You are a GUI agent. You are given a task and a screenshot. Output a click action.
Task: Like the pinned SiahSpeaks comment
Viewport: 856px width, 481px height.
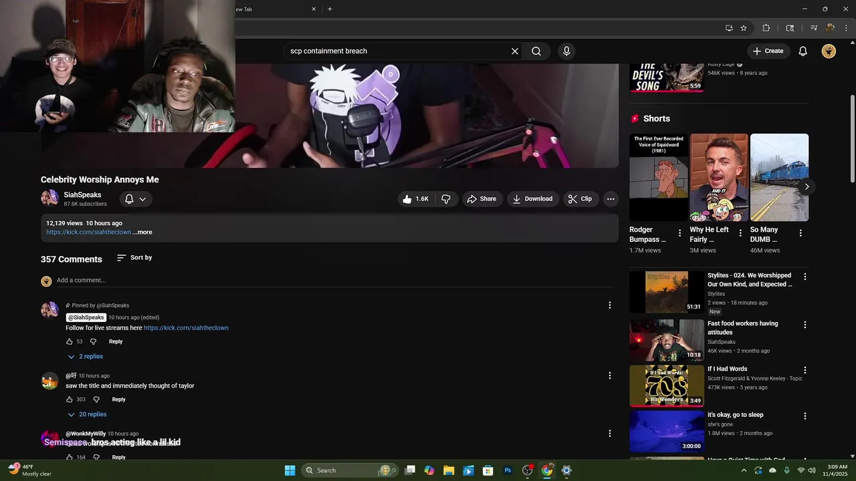(x=70, y=341)
